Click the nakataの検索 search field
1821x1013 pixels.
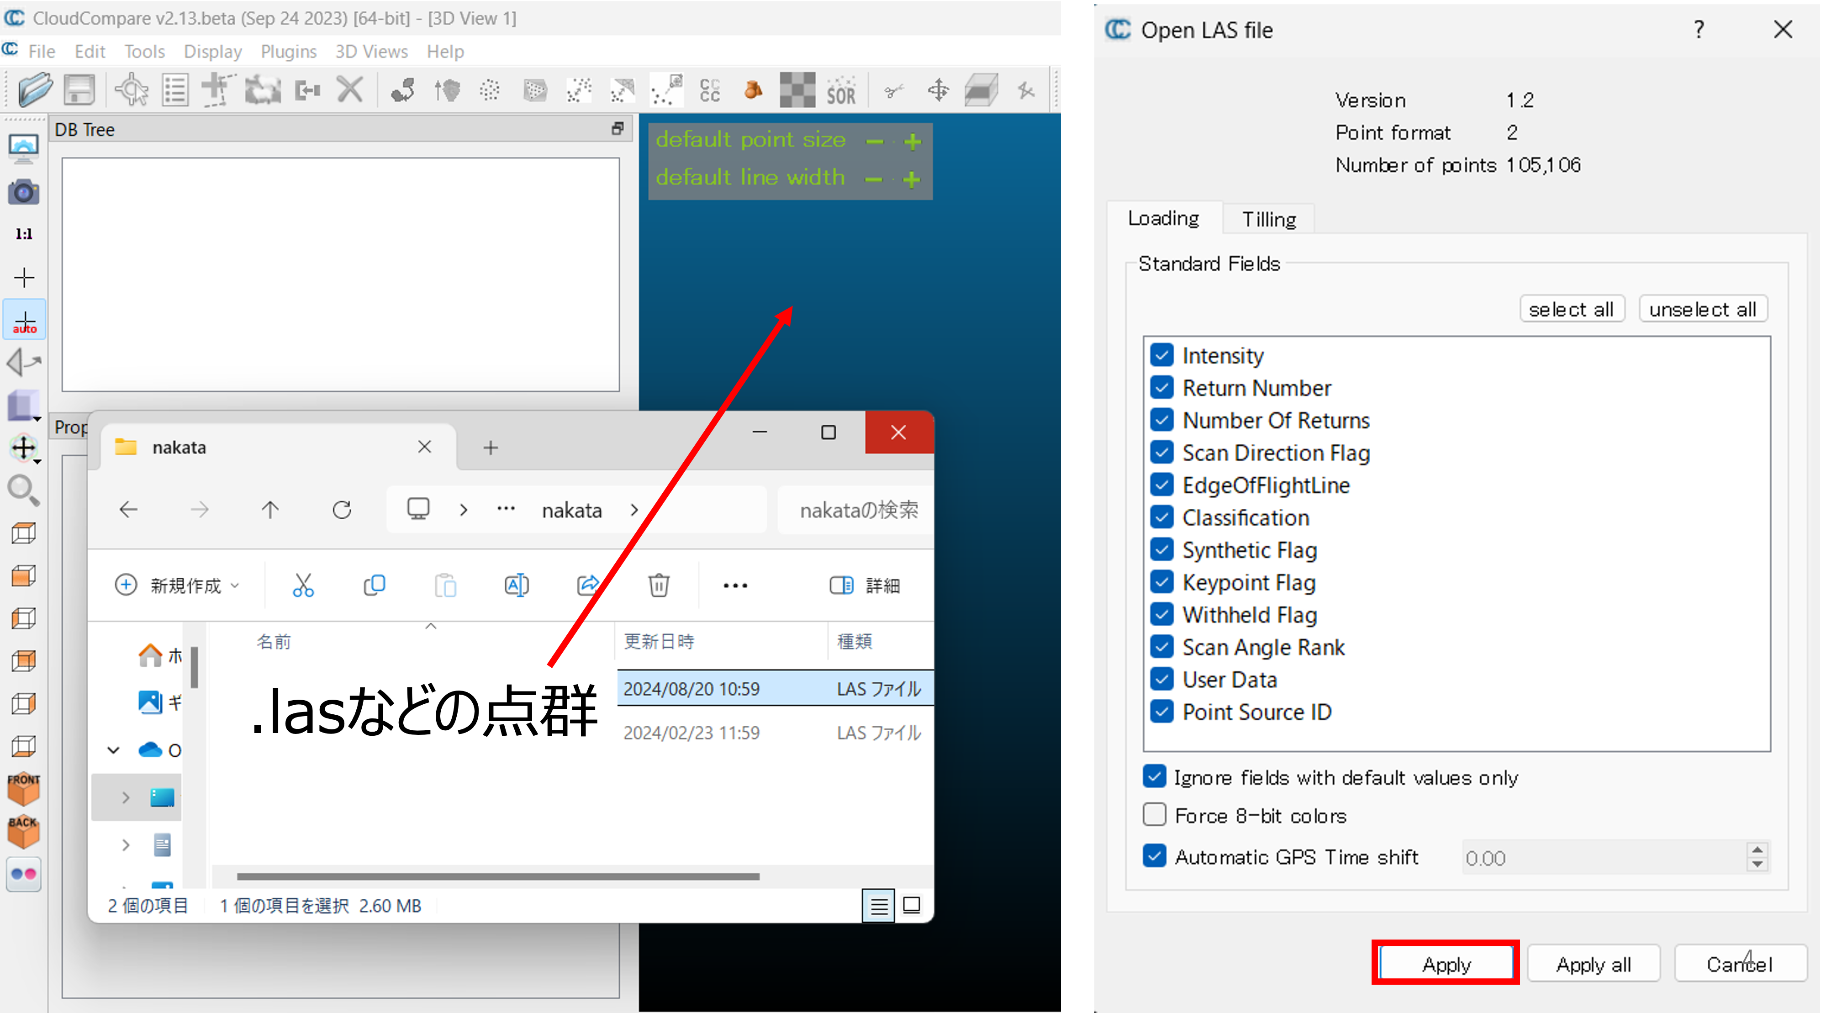(x=855, y=510)
